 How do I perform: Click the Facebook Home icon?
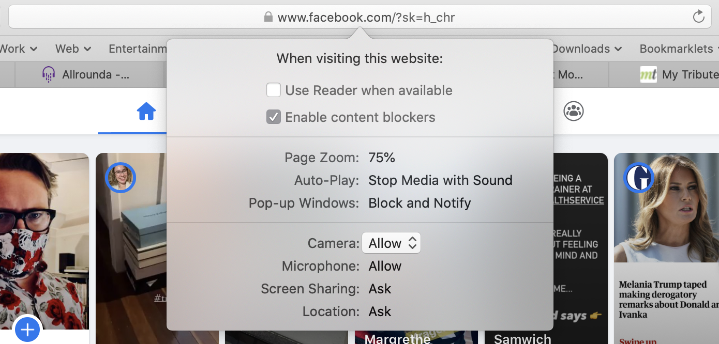(146, 111)
